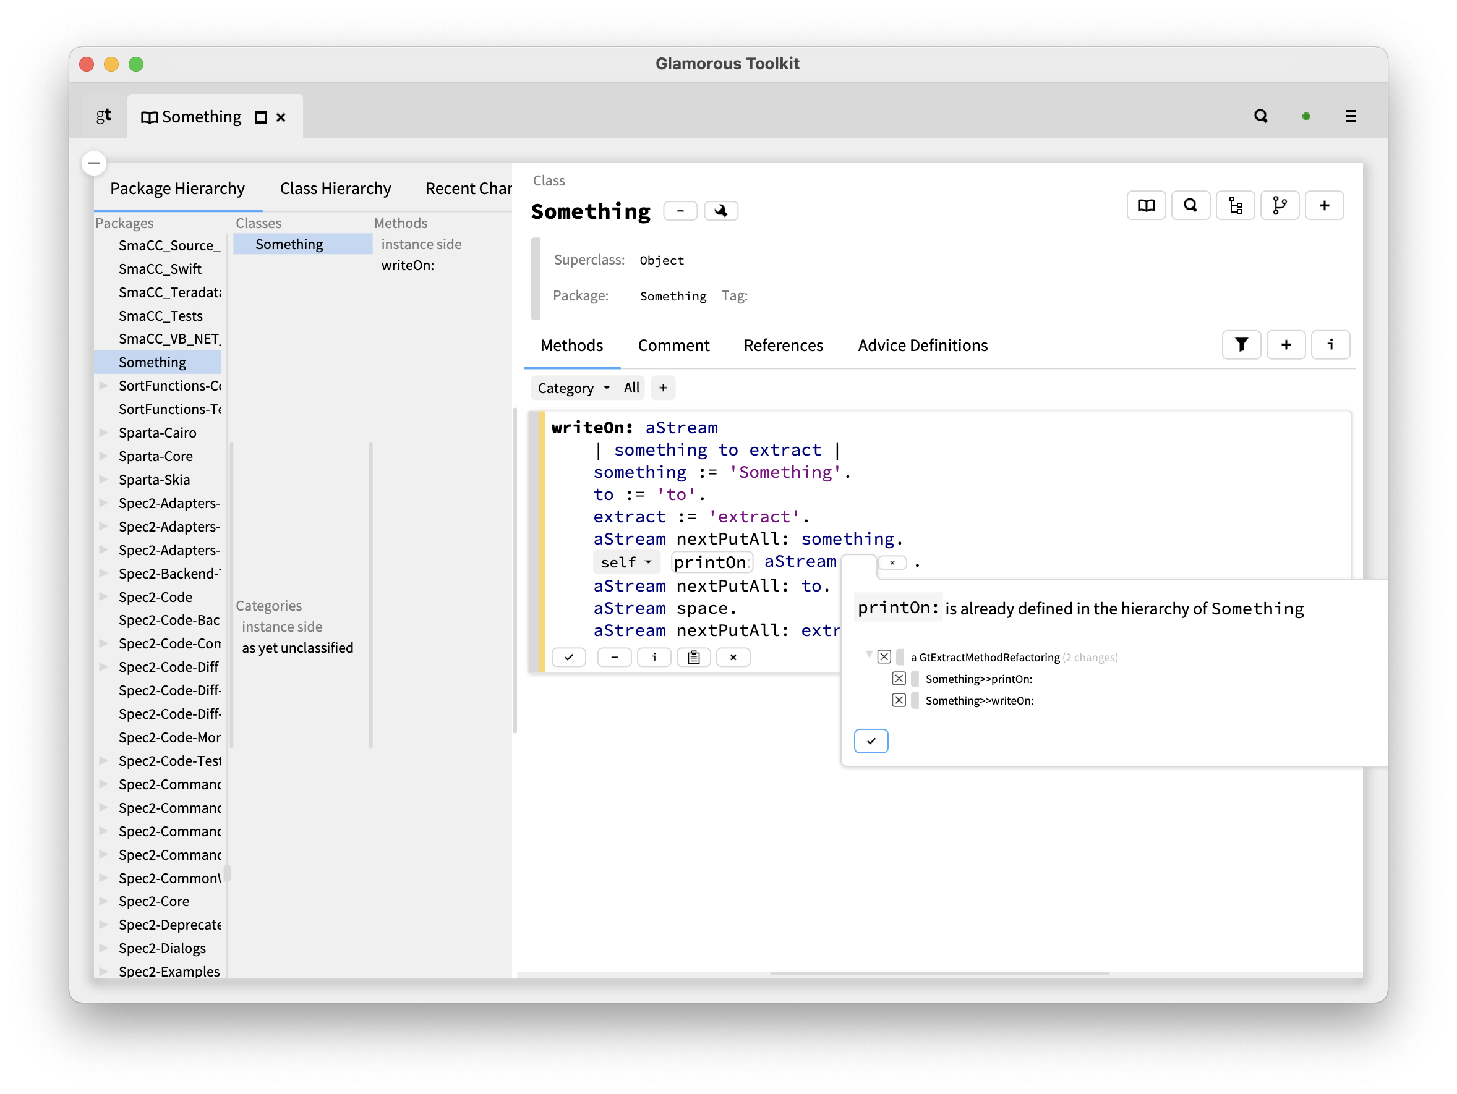Open the Advice Definitions tab

(x=922, y=345)
